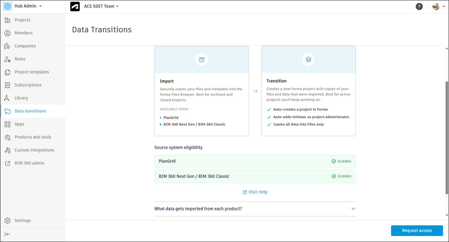
Task: Open the Apps section
Action: pyautogui.click(x=19, y=124)
